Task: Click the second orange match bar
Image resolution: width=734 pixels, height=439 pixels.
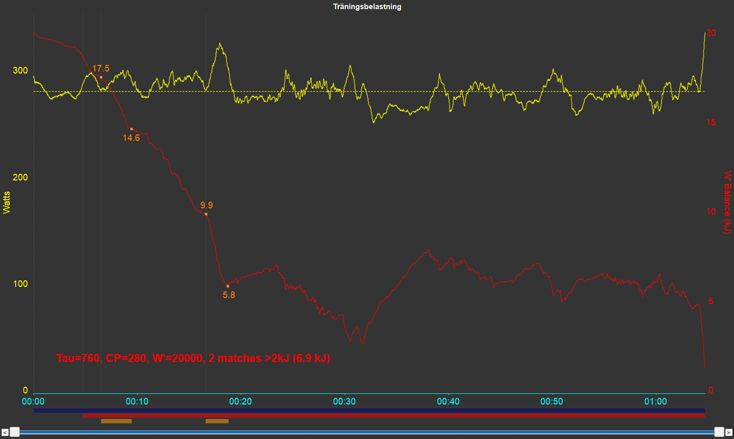Action: (217, 421)
